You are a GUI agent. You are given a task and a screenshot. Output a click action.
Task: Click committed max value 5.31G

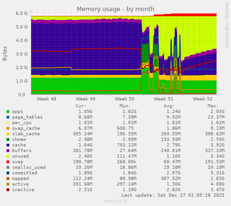pyautogui.click(x=218, y=173)
